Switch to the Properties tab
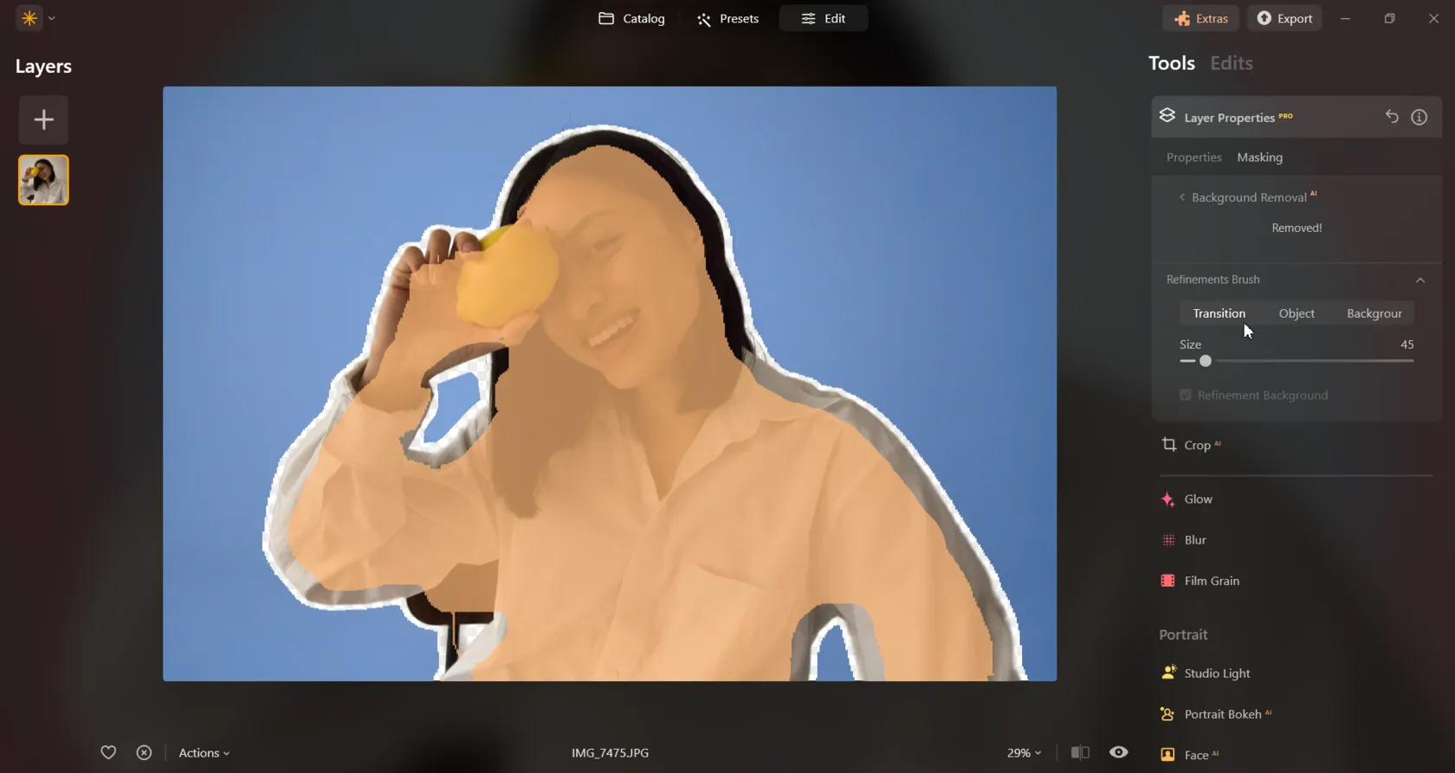This screenshot has height=773, width=1455. pyautogui.click(x=1193, y=158)
